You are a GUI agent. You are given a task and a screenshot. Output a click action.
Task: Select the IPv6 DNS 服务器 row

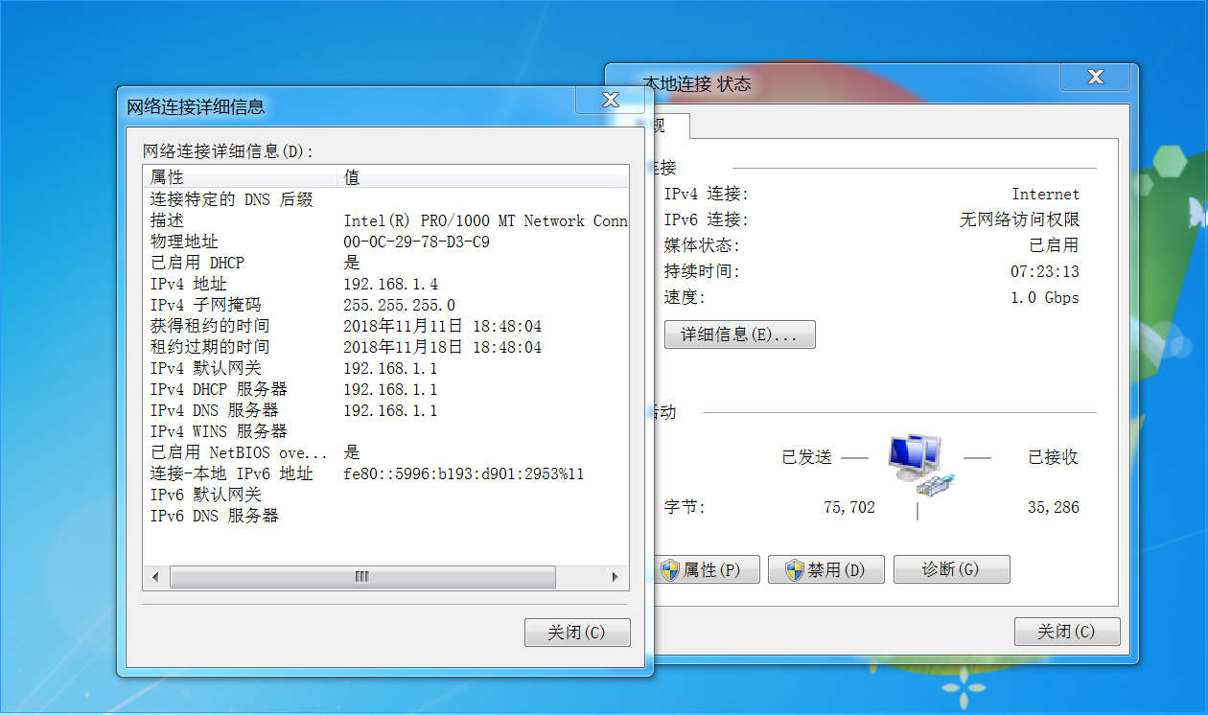tap(385, 516)
